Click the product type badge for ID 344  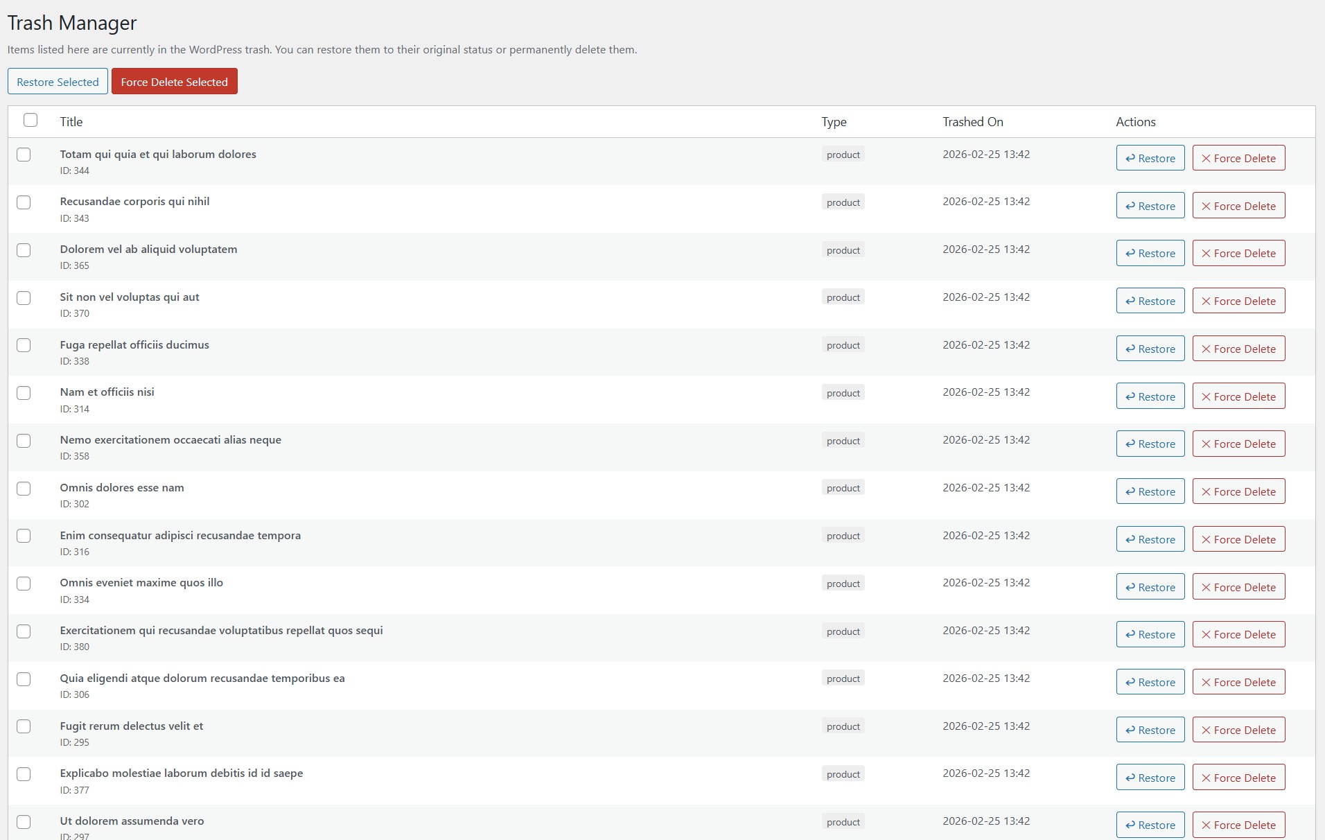point(843,155)
